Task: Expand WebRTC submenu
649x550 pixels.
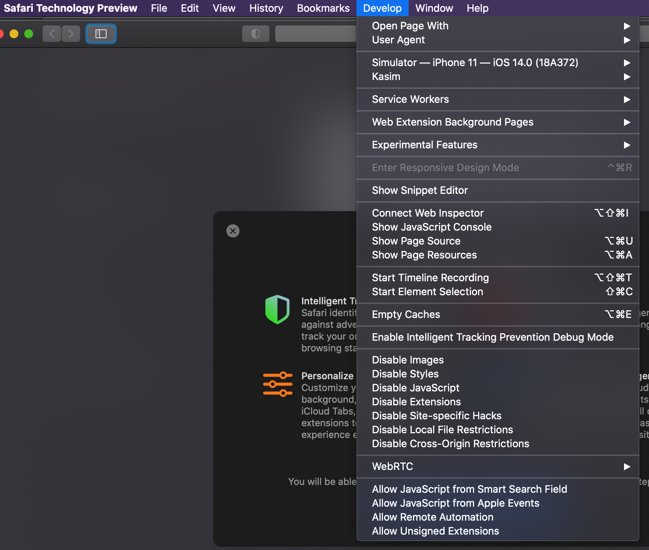Action: [498, 466]
